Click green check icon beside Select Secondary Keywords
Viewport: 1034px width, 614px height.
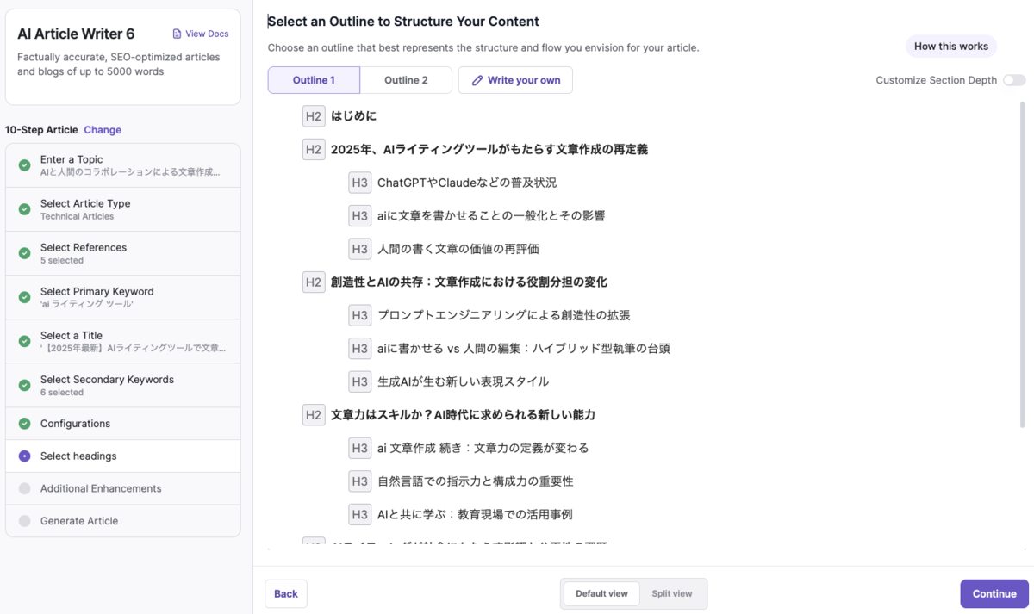point(24,385)
